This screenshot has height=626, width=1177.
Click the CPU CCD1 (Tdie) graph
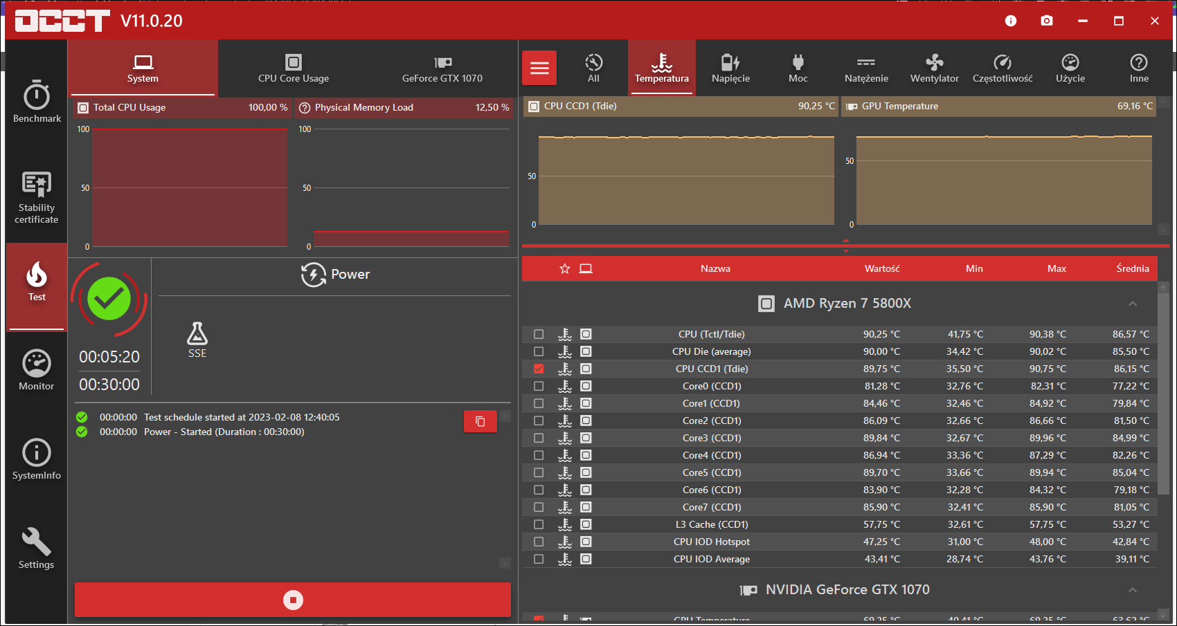(x=687, y=180)
